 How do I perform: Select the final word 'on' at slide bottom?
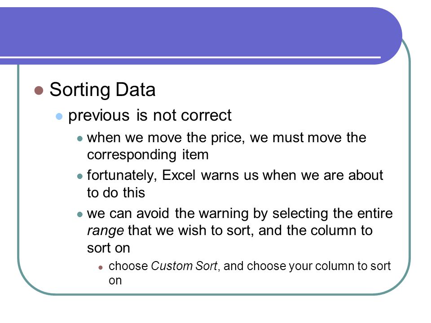(115, 281)
